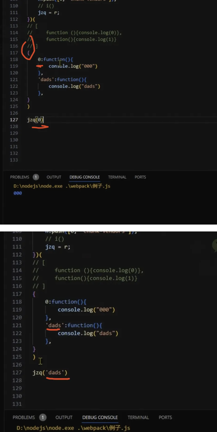Click DEBUG CONSOLE tab in the upper panel

pos(85,177)
